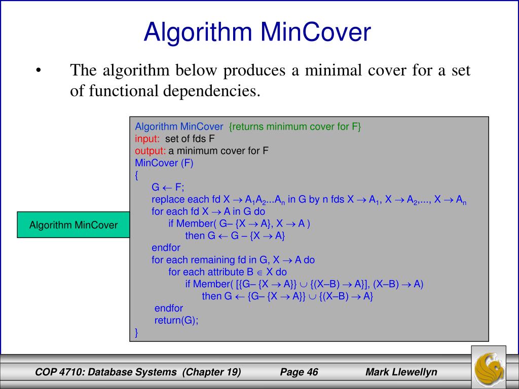The height and width of the screenshot is (389, 519).
Task: Click the line starting 'replace each fd X'
Action: (x=309, y=200)
